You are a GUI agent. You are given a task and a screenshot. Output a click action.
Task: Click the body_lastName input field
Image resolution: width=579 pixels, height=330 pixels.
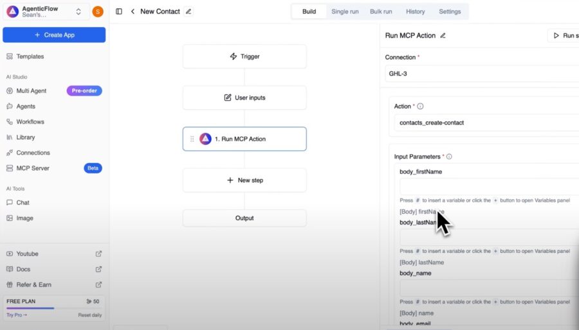point(490,238)
